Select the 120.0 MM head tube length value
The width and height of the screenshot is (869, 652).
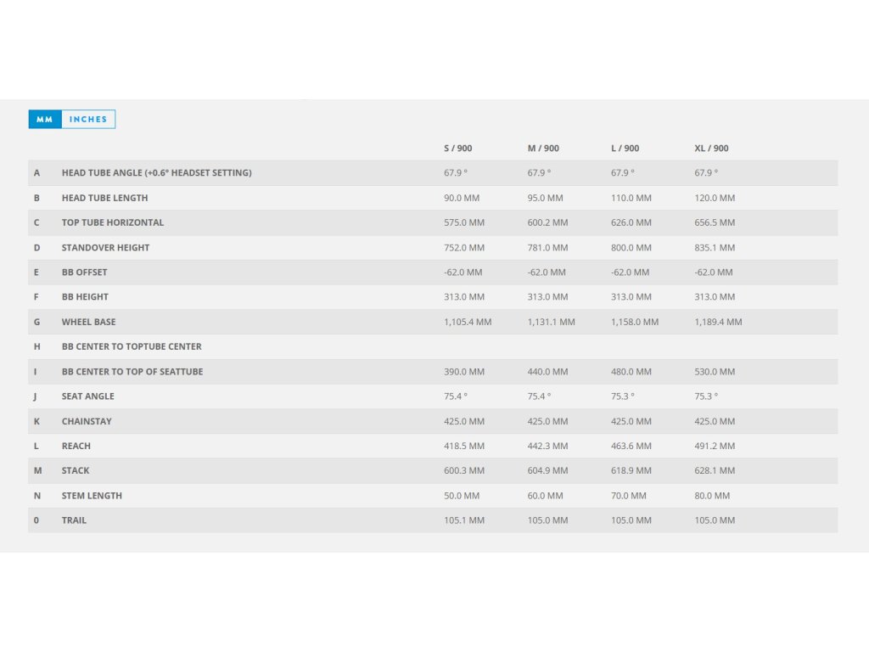tap(715, 198)
